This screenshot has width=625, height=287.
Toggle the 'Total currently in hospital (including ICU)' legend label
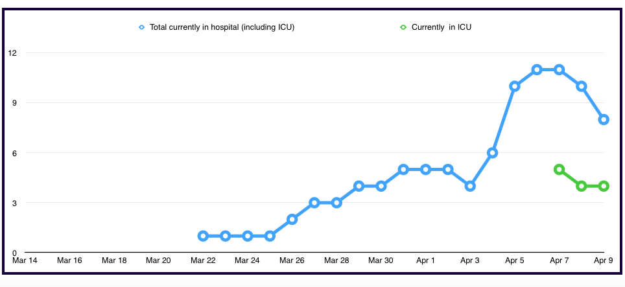[x=222, y=27]
